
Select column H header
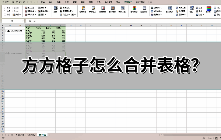tap(81, 25)
